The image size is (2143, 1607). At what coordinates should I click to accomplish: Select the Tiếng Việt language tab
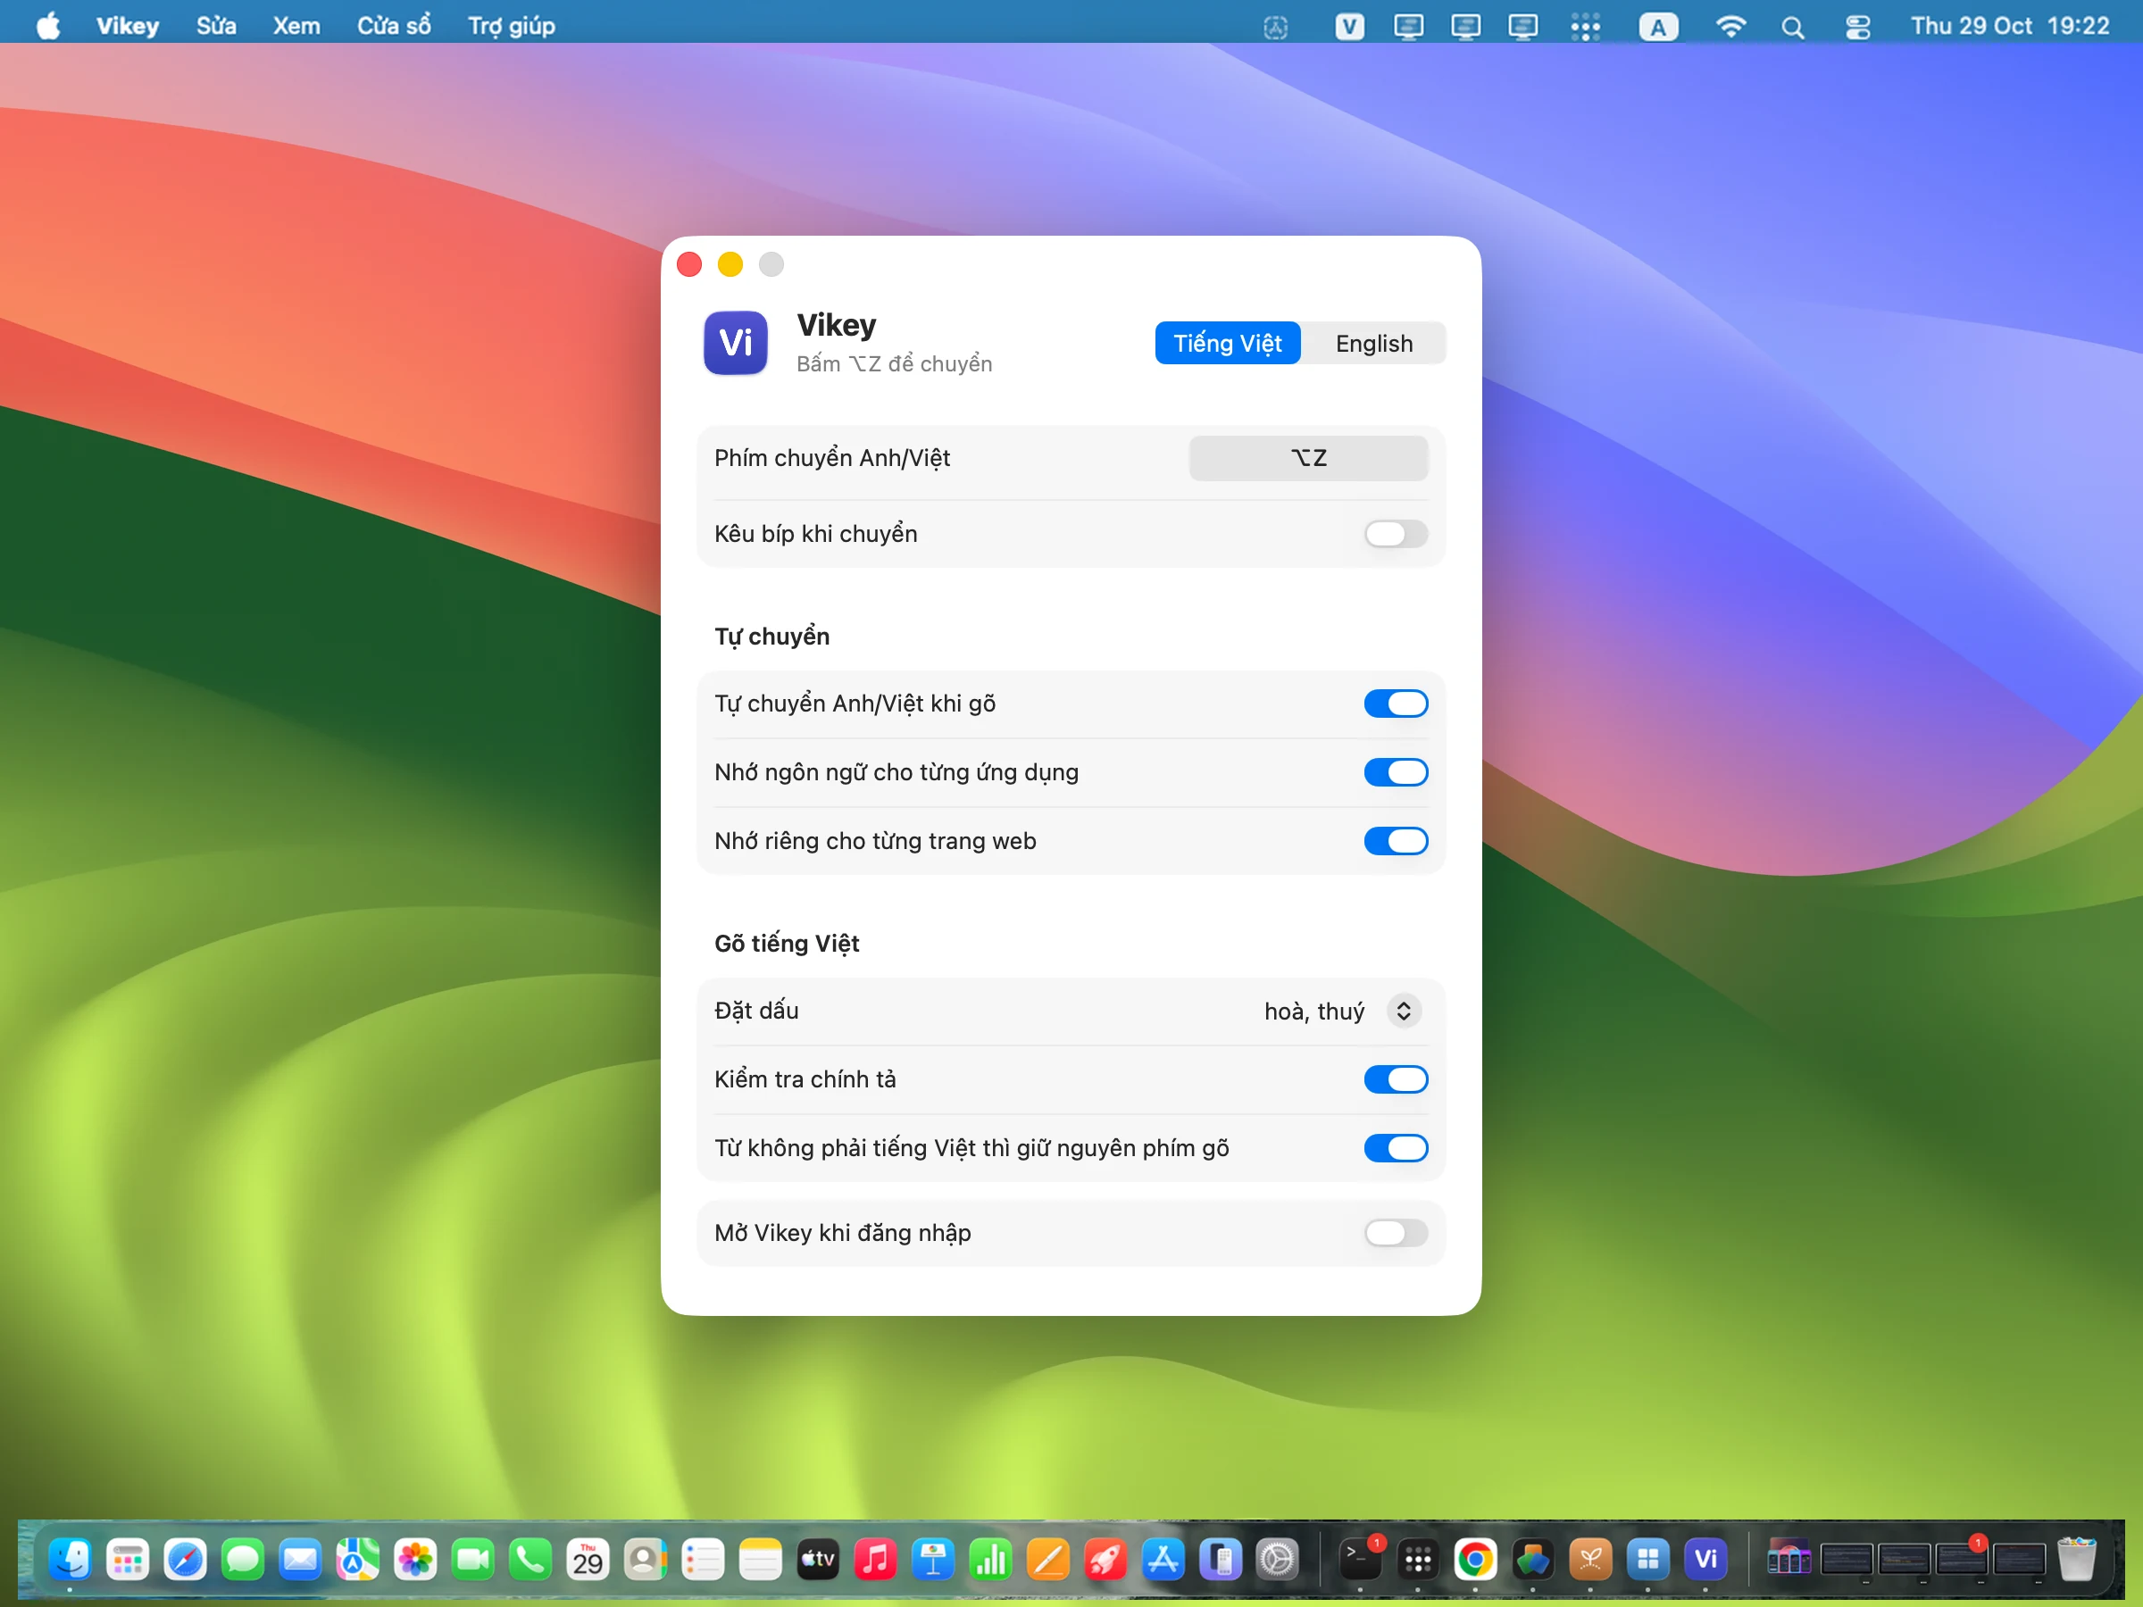click(x=1228, y=344)
